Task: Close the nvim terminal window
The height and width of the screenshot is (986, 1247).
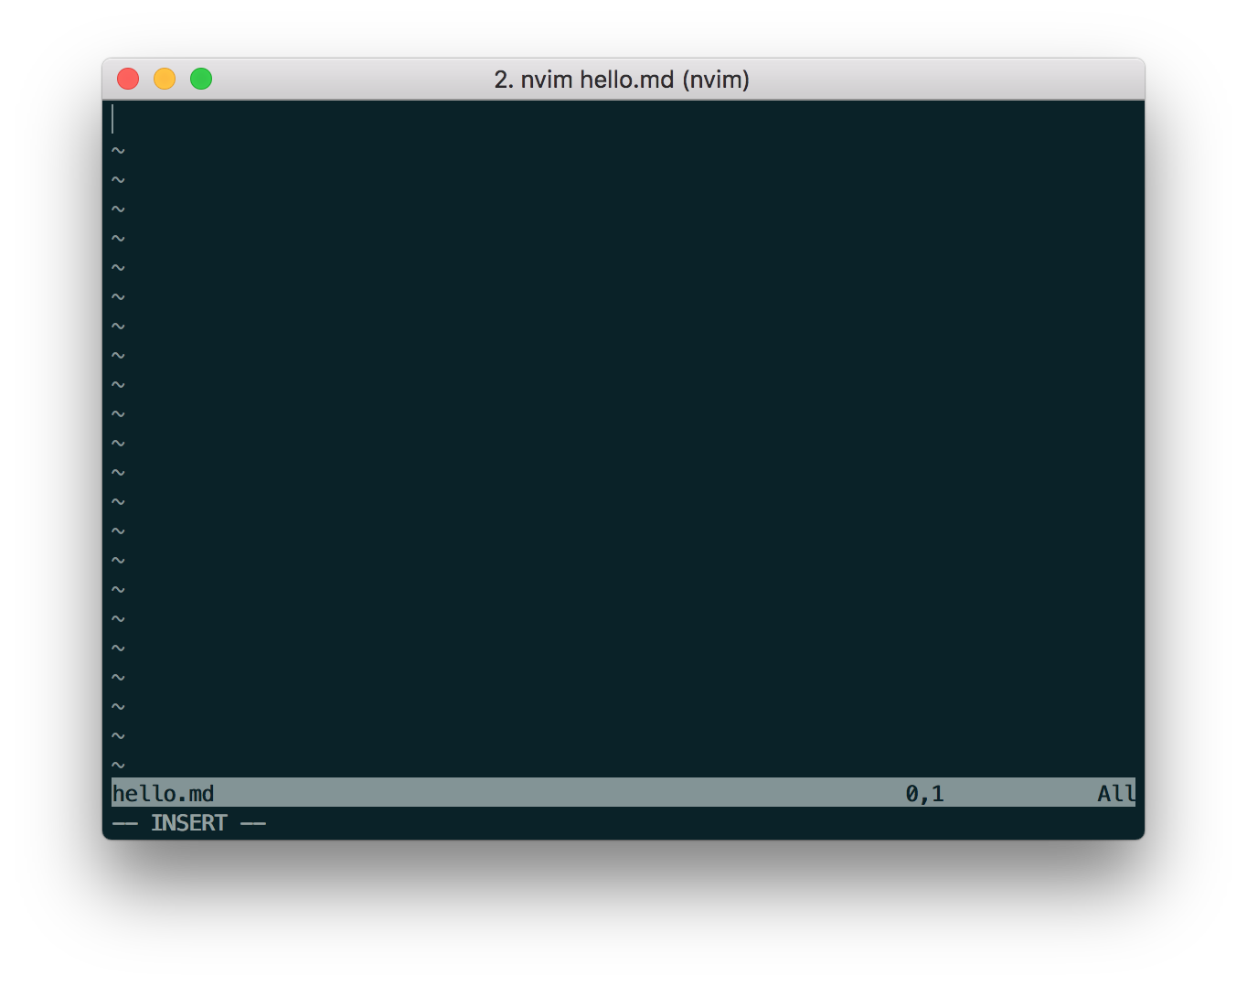Action: point(128,80)
